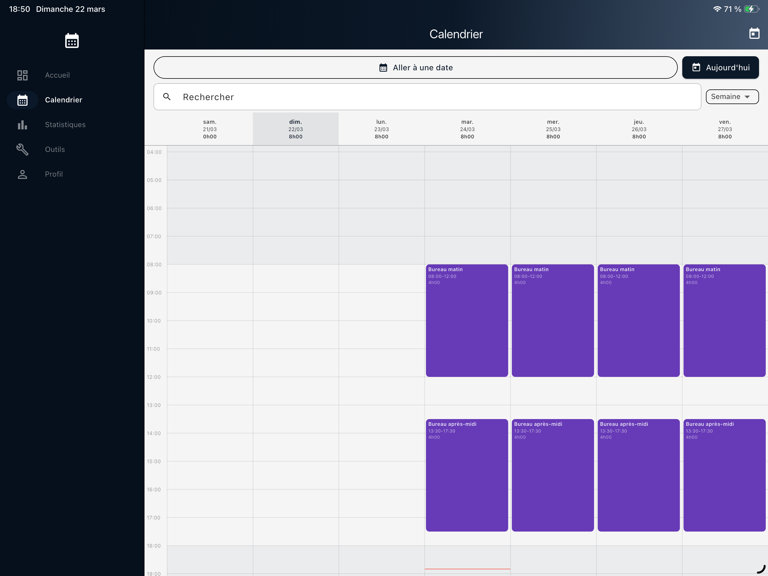Open Tuesday's Bureau après-midi event

pos(467,475)
